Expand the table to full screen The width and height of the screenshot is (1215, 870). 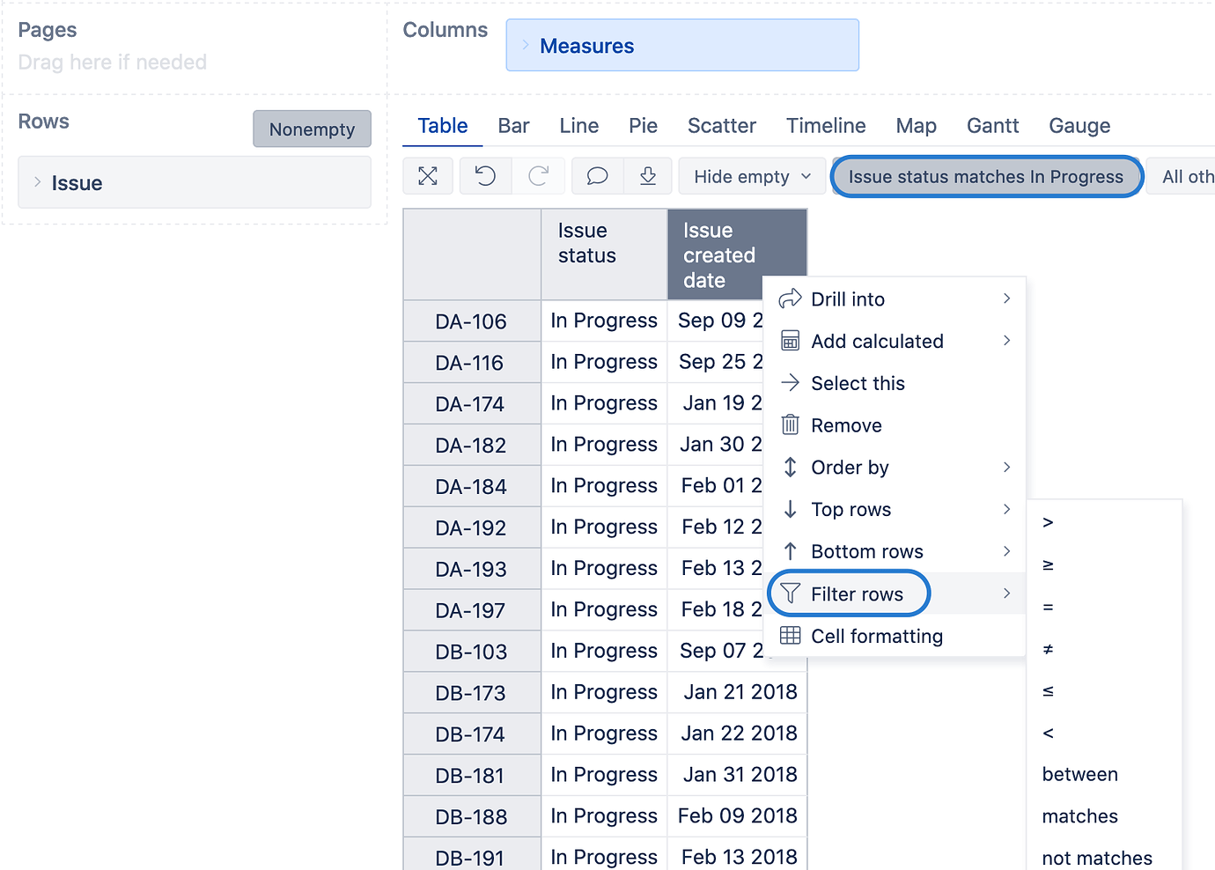coord(428,175)
